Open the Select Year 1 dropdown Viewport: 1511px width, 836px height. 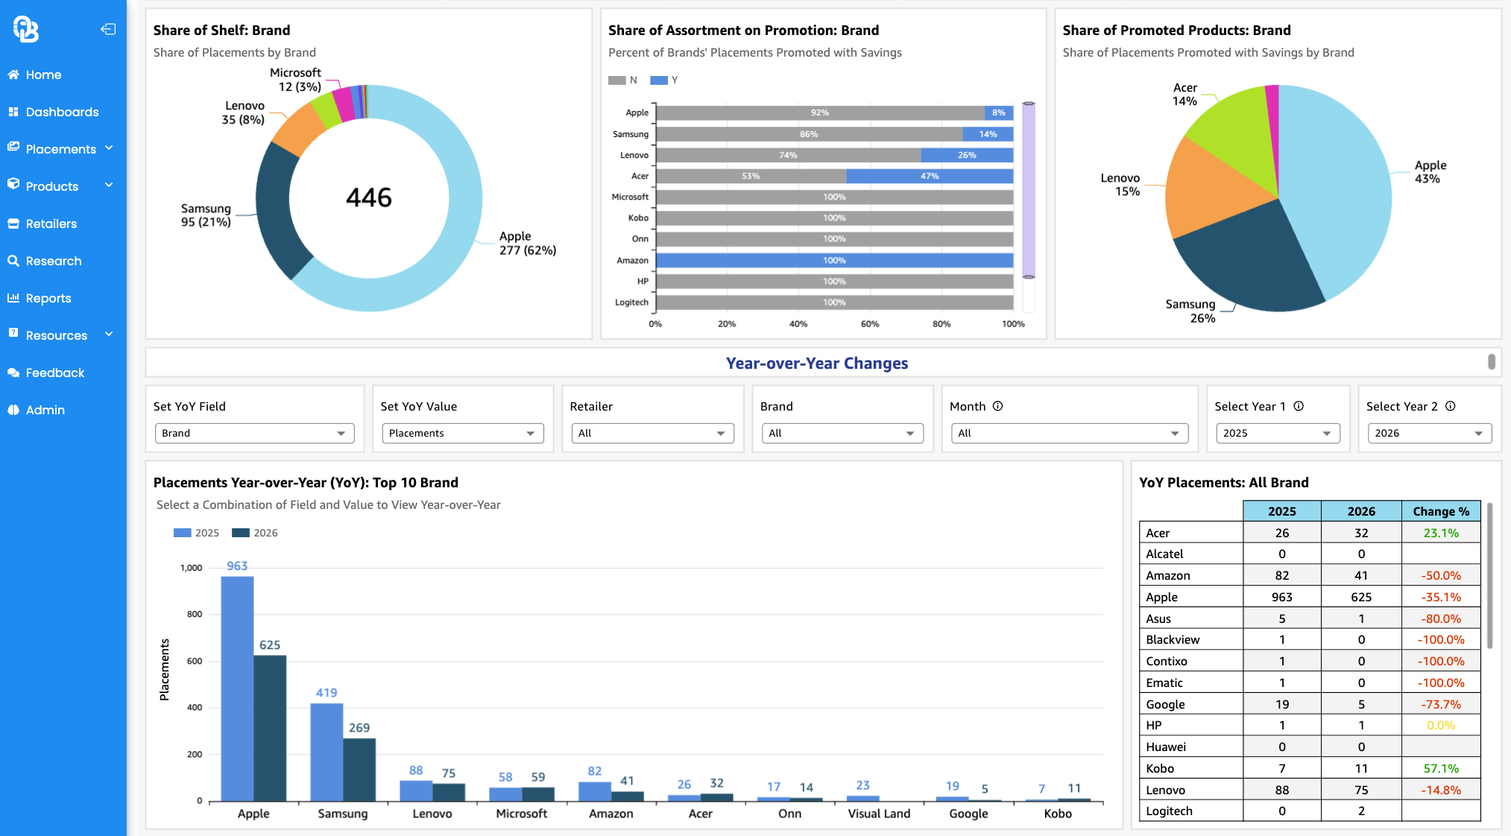[1278, 433]
